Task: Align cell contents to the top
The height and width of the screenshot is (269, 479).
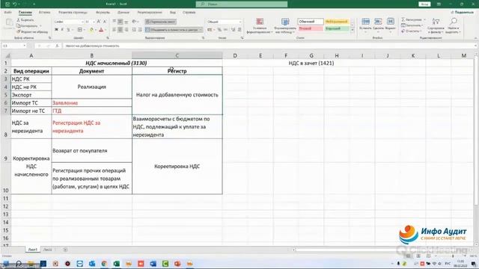Action: [115, 22]
